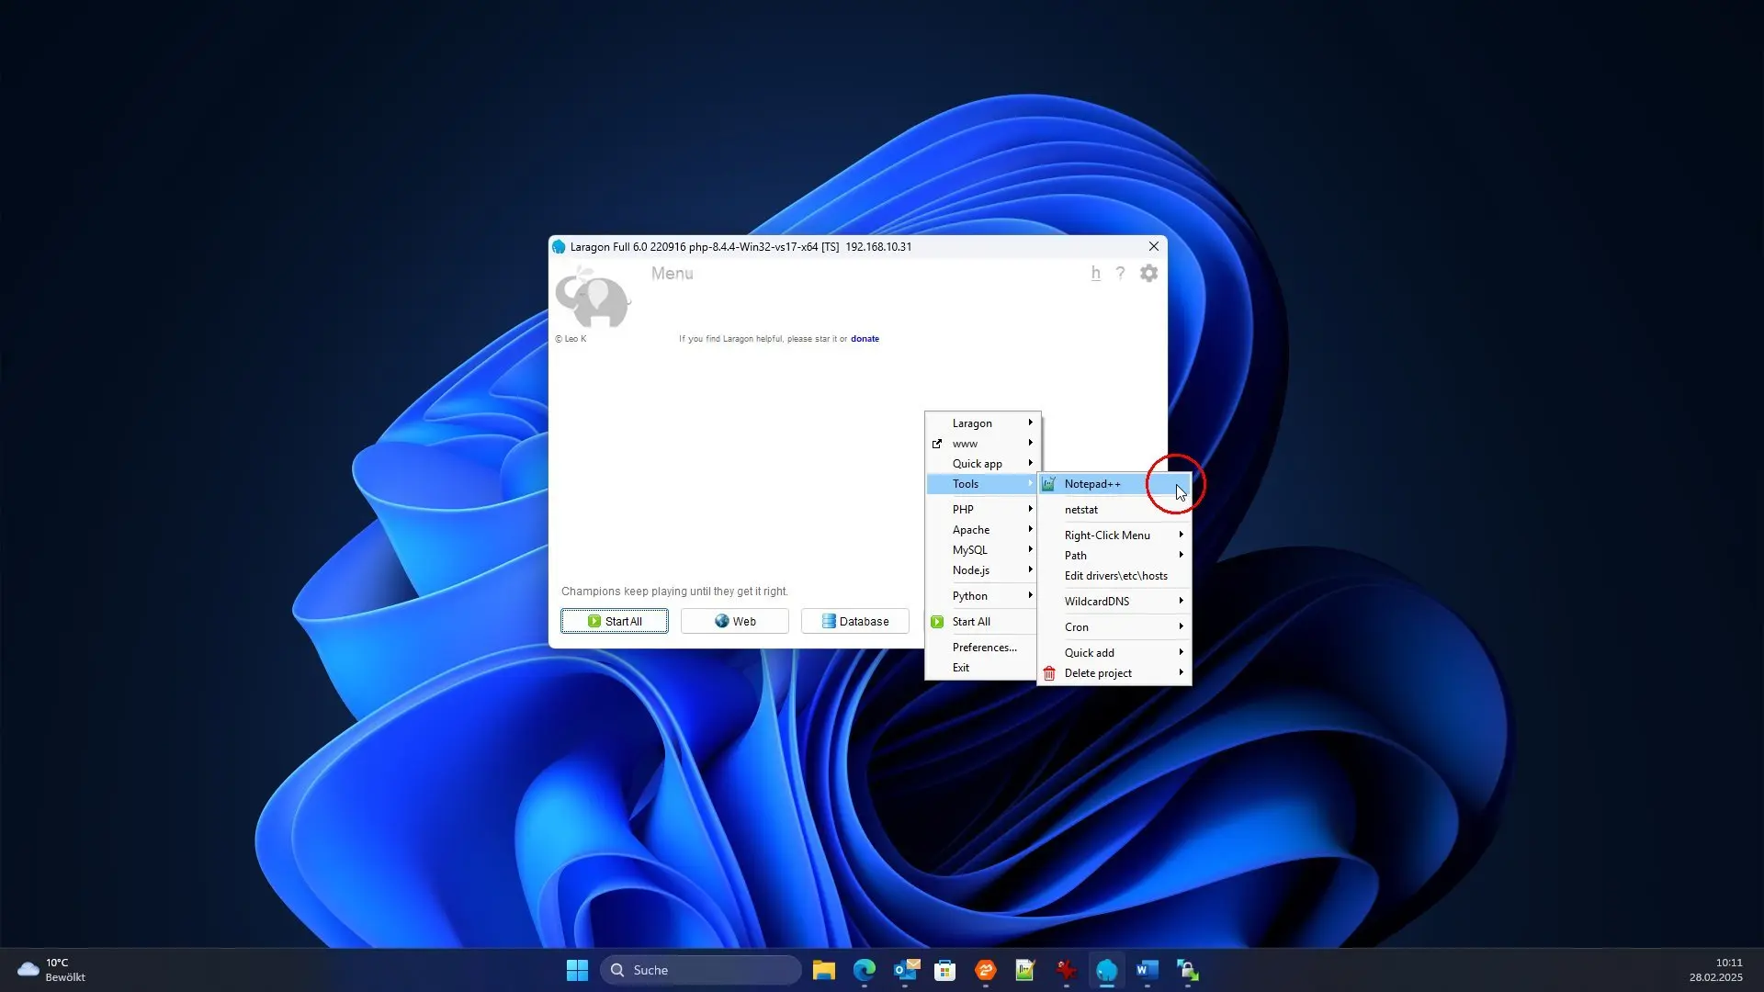Screen dimensions: 1764x992
Task: Click the Menu label in Laragon
Action: point(673,274)
